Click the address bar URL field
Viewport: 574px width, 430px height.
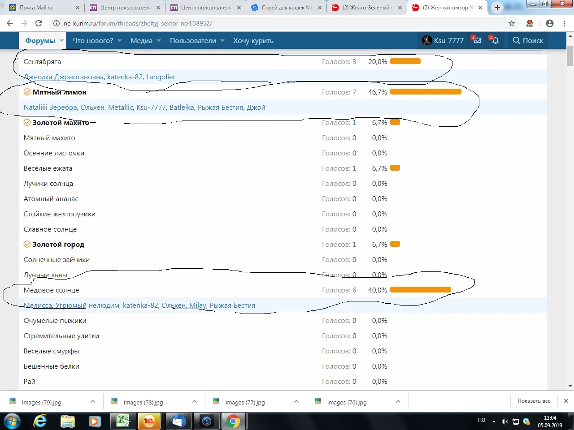point(283,23)
